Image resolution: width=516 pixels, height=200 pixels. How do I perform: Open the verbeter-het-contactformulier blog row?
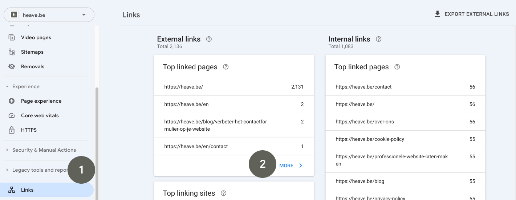tap(234, 125)
